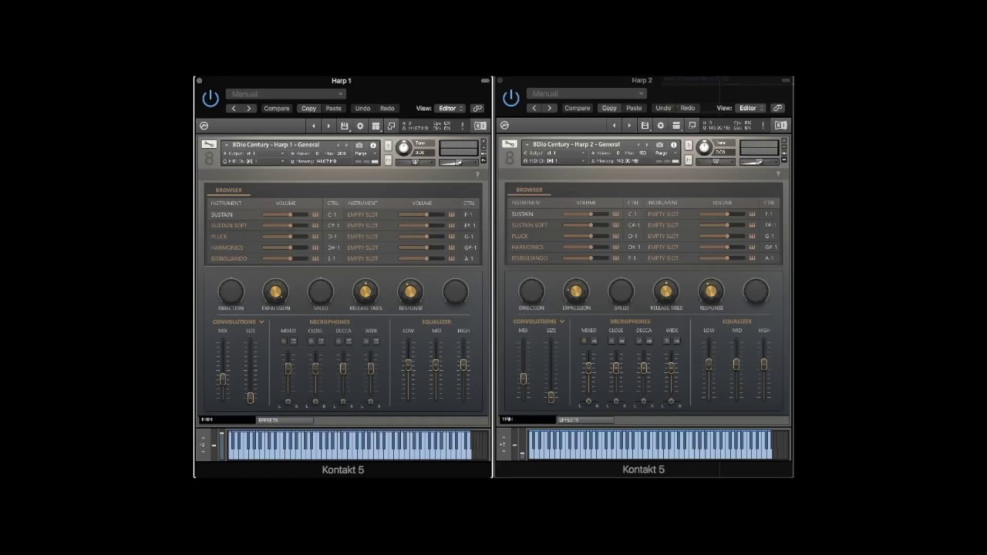The image size is (987, 555).
Task: Click the Paste button in Harp 1
Action: [x=333, y=109]
